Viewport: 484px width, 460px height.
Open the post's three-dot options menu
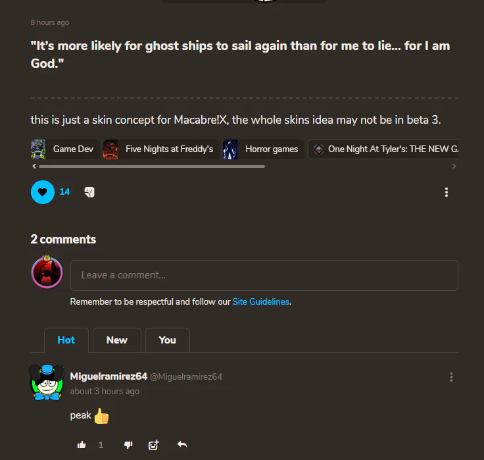click(446, 192)
